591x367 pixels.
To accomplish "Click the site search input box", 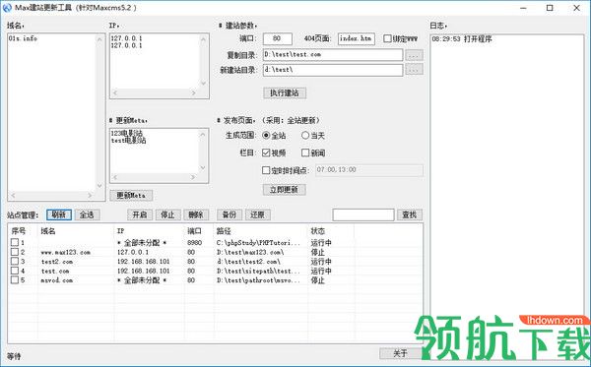I will 363,214.
